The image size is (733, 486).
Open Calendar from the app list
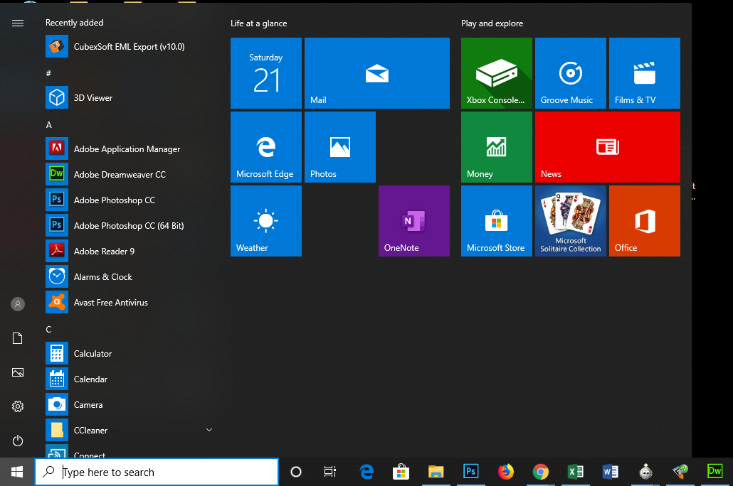[130, 379]
